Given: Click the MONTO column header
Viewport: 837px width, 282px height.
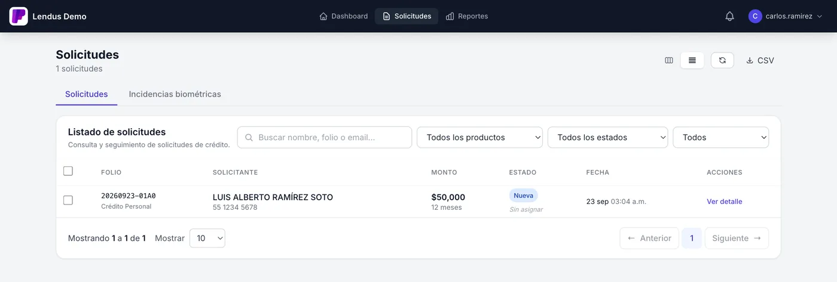Looking at the screenshot, I should [x=444, y=172].
